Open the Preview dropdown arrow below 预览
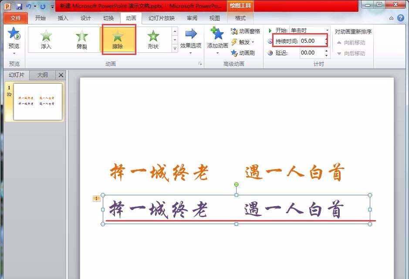 click(x=14, y=54)
